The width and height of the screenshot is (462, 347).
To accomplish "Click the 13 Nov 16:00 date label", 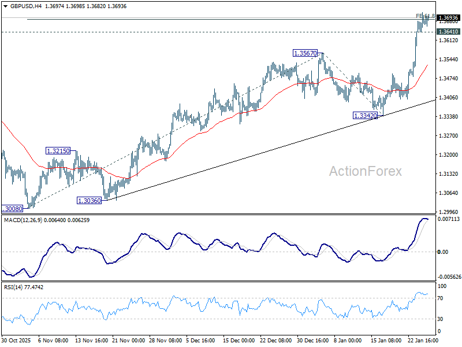I will (92, 340).
